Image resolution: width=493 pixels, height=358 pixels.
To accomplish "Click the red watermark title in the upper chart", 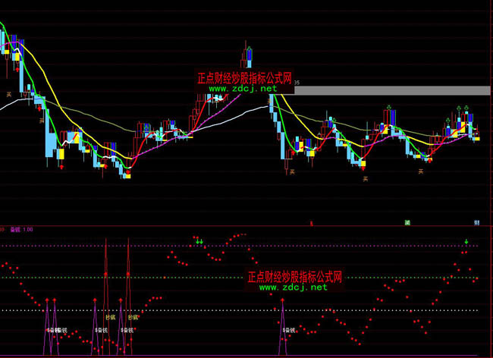I will coord(248,77).
